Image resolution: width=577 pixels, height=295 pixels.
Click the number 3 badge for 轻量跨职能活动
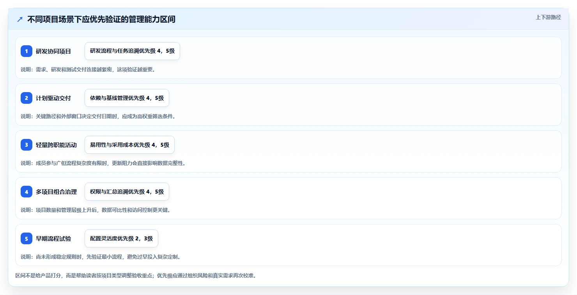click(27, 145)
